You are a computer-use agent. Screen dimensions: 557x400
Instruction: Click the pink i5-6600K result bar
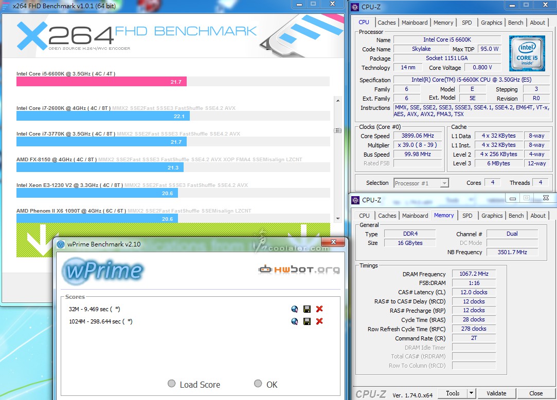click(101, 82)
